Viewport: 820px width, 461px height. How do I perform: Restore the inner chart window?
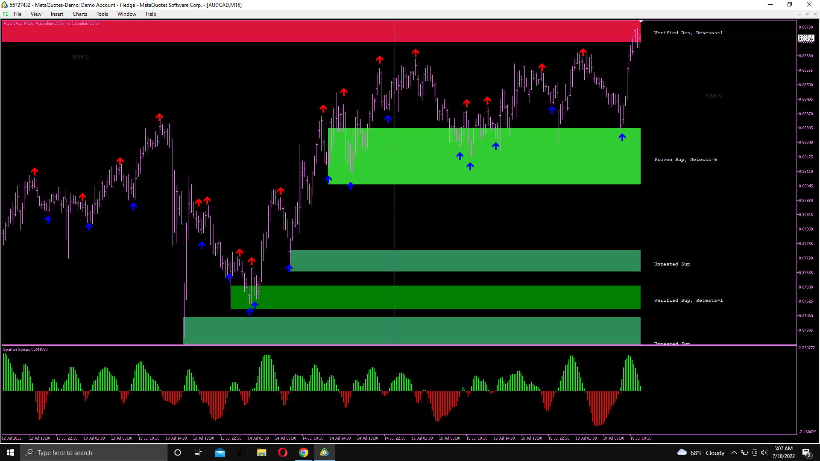tap(807, 14)
